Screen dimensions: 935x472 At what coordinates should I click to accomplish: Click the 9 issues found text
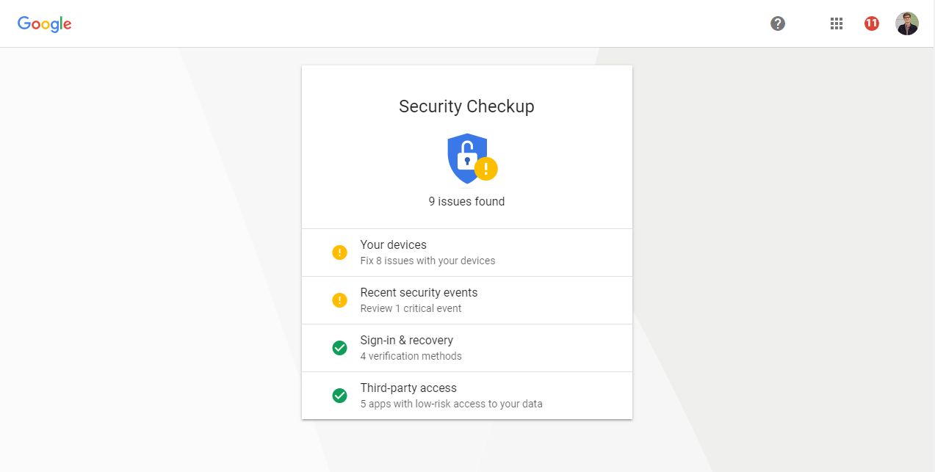466,201
